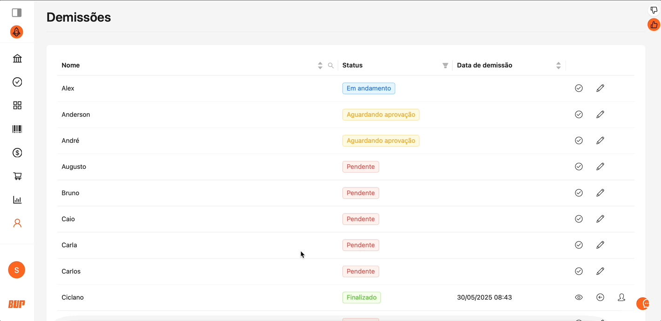Open the shopping cart sidebar icon

(x=17, y=176)
